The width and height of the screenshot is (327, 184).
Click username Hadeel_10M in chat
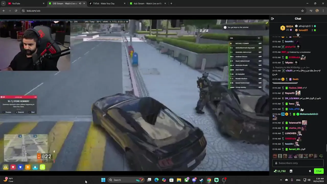(295, 88)
